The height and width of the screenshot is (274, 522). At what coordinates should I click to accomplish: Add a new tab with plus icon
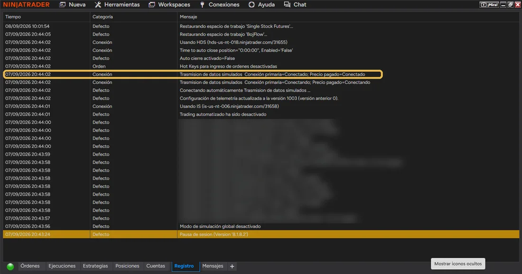click(232, 266)
